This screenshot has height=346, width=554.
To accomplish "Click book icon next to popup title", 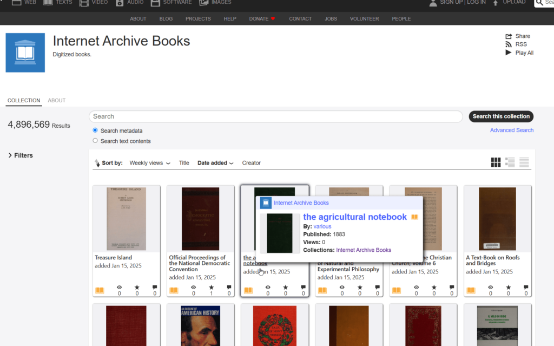I will click(414, 217).
